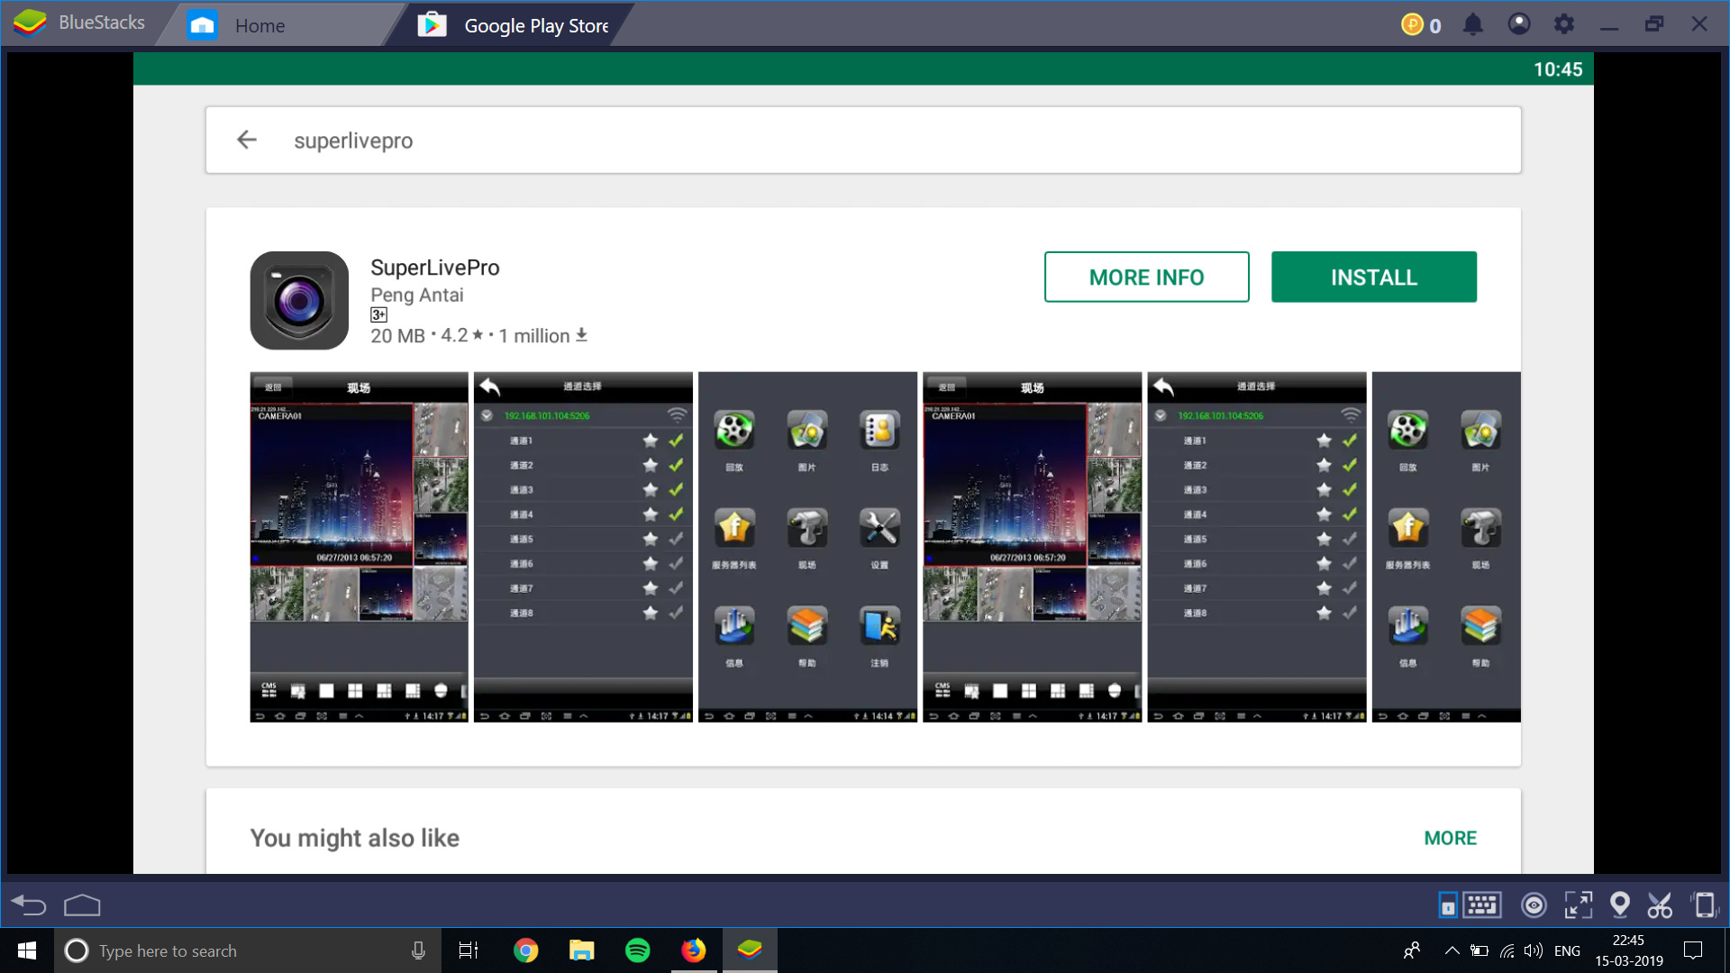Go back using the search bar arrow
The height and width of the screenshot is (973, 1730).
(x=247, y=140)
